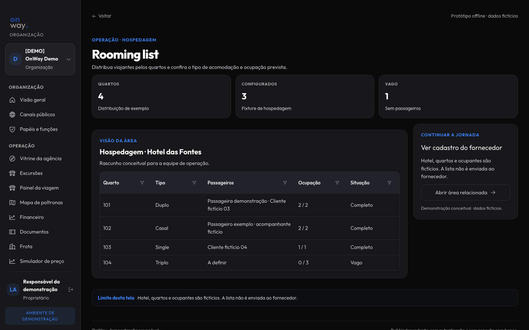Viewport: 529px width, 330px height.
Task: Click the Limite desta tela label
Action: pyautogui.click(x=116, y=298)
